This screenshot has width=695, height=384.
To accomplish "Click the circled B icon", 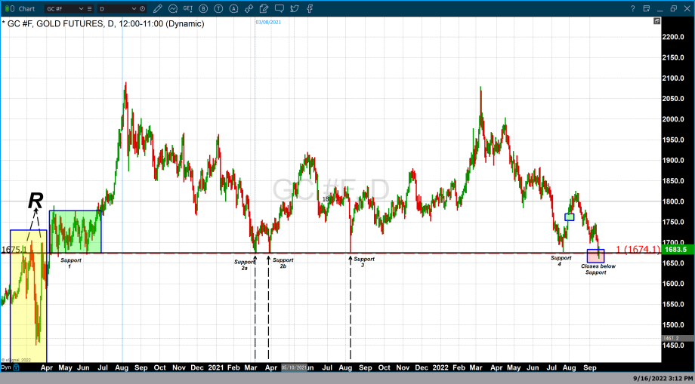I will (203, 8).
